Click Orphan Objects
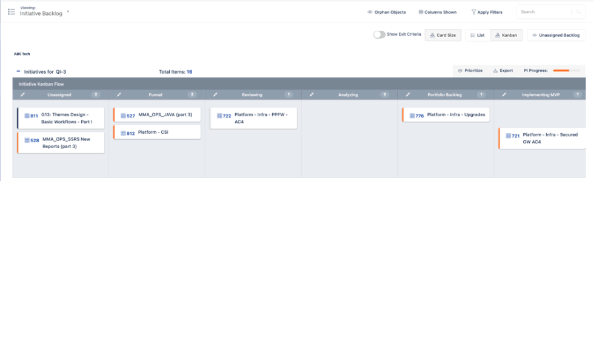This screenshot has width=605, height=340. [387, 12]
